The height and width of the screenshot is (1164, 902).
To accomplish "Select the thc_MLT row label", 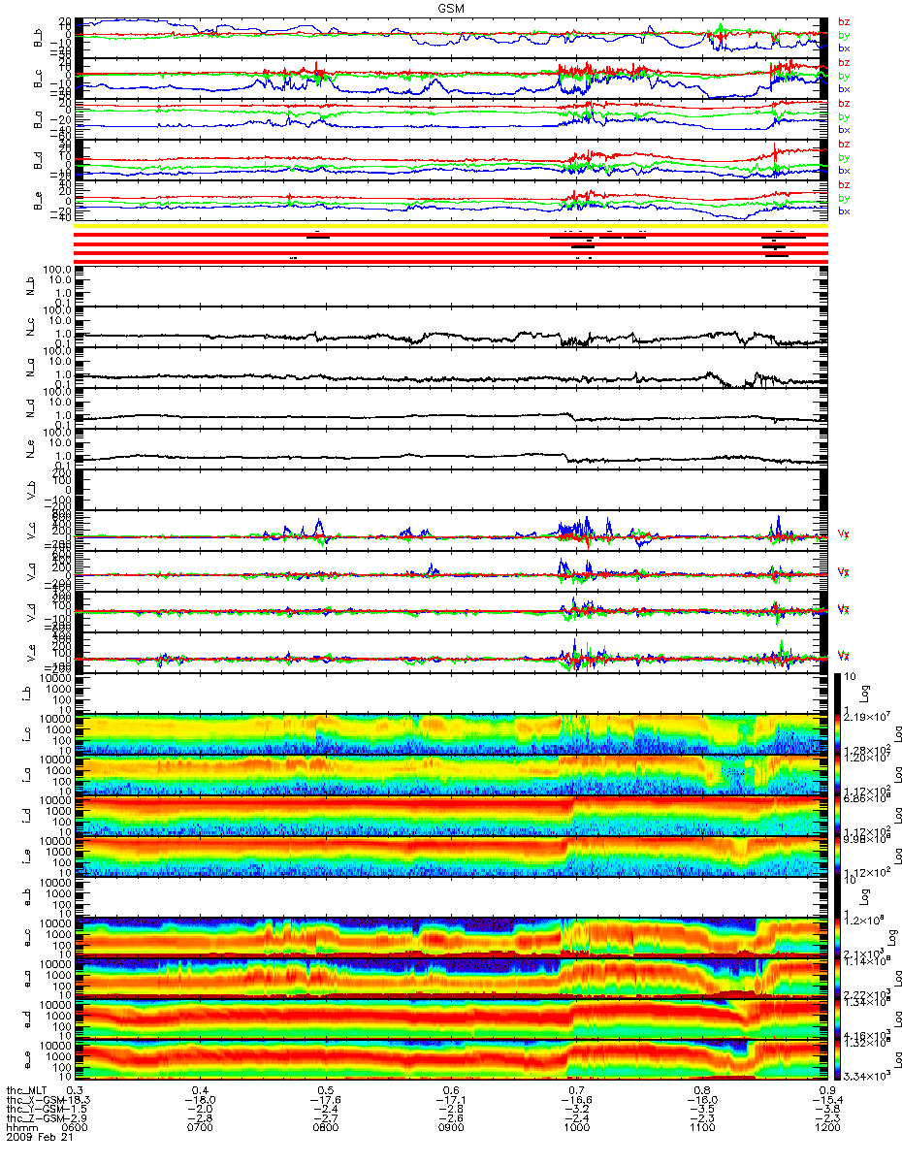I will 26,1090.
